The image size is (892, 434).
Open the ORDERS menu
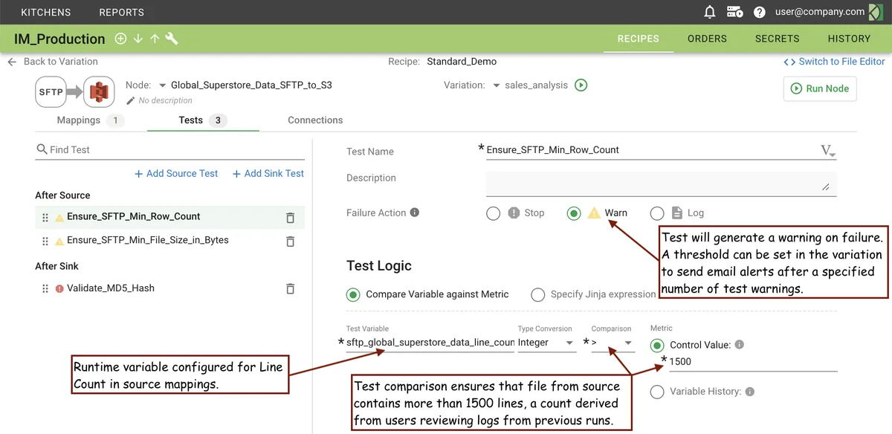(x=706, y=39)
